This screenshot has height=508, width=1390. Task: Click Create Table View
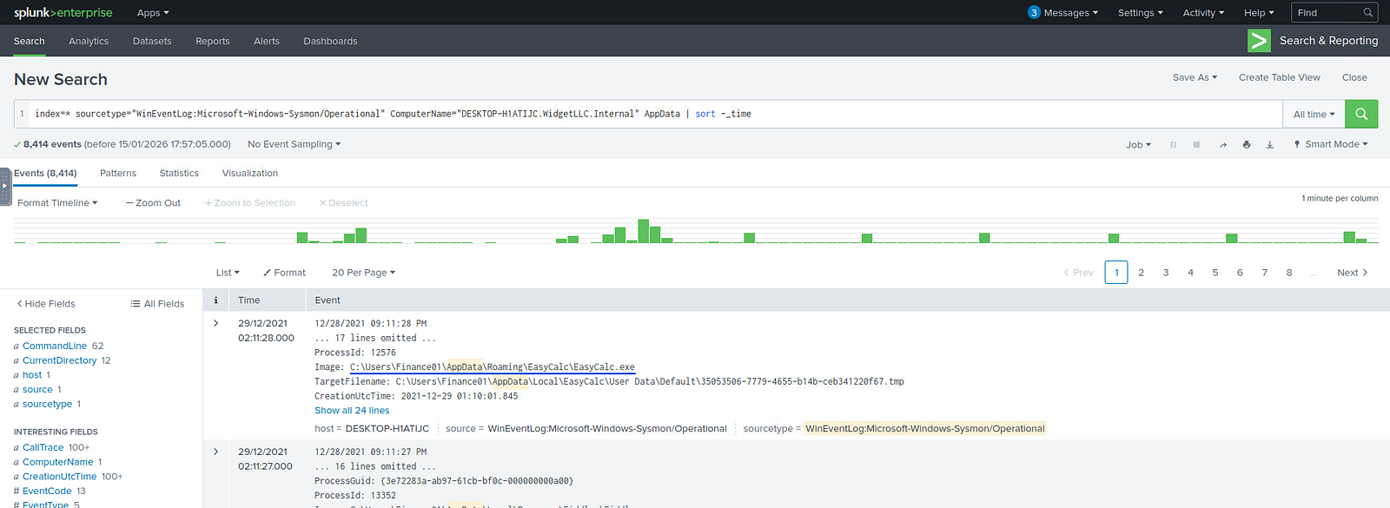(1280, 77)
